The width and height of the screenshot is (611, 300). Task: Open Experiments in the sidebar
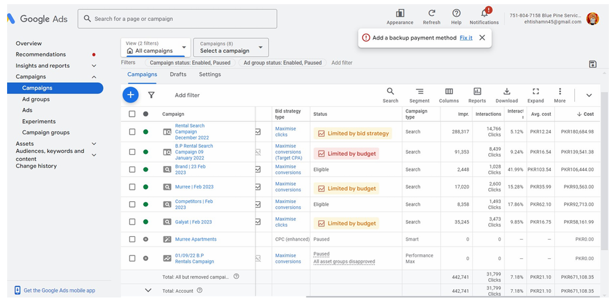click(x=39, y=122)
